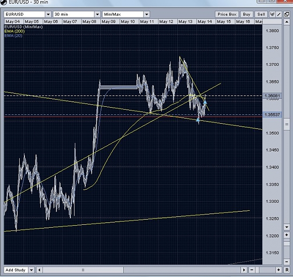Click the Buy button
Image resolution: width=293 pixels, height=277 pixels.
(247, 14)
